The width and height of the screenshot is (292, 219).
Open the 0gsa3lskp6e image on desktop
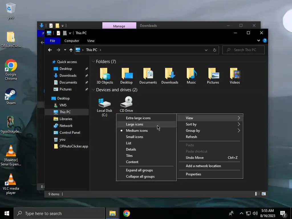(x=11, y=125)
